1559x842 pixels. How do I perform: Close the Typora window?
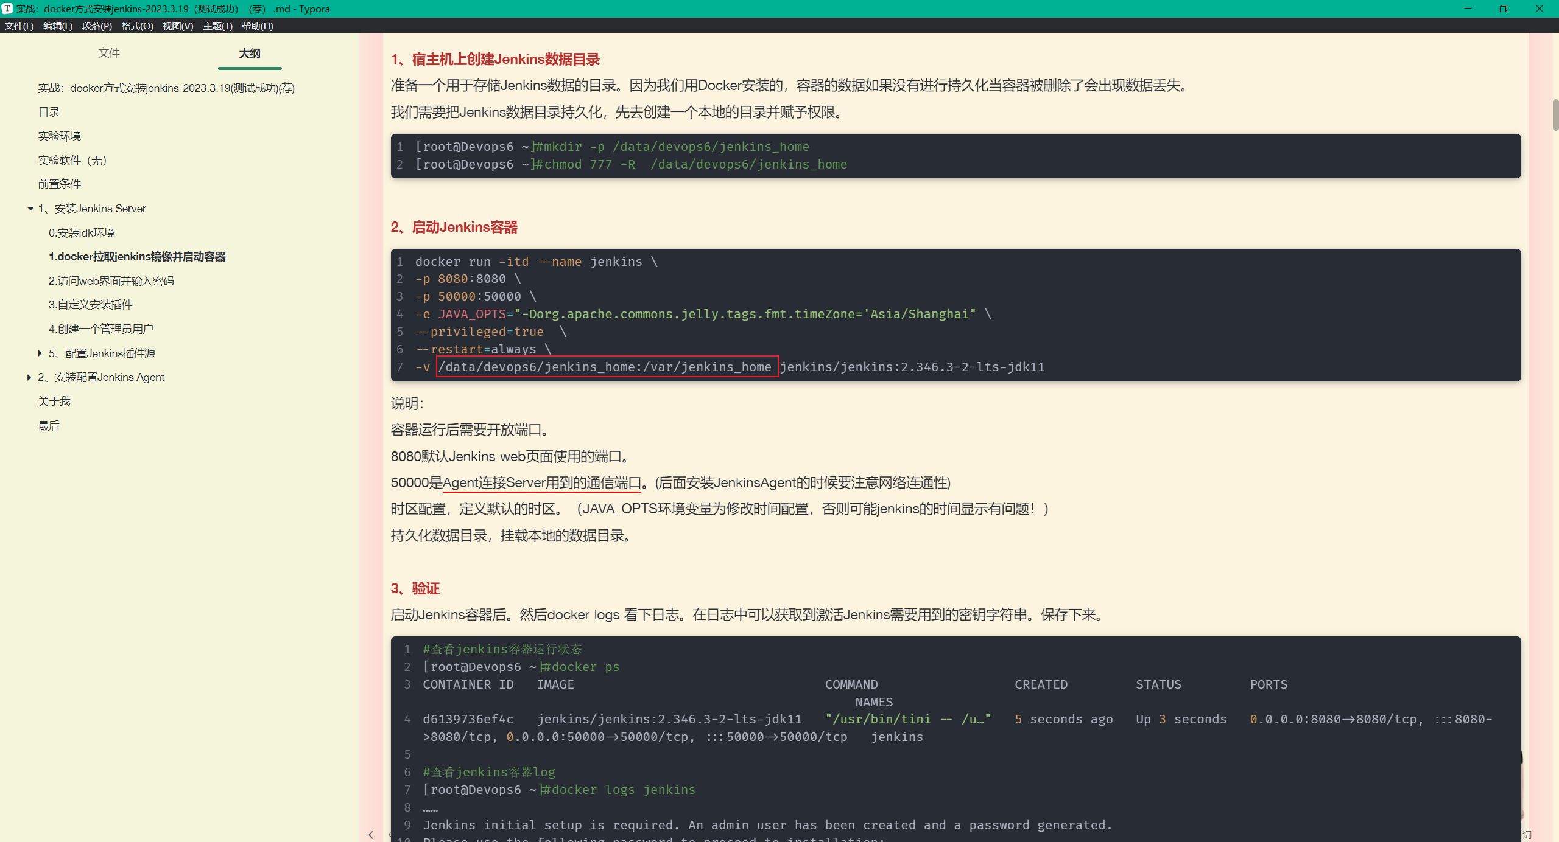click(1539, 9)
